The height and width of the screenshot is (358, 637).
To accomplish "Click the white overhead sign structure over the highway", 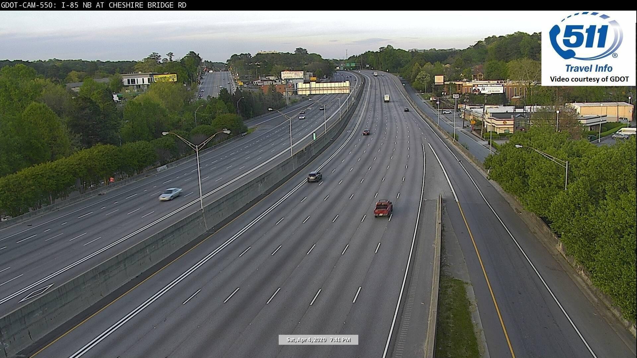I will 323,88.
